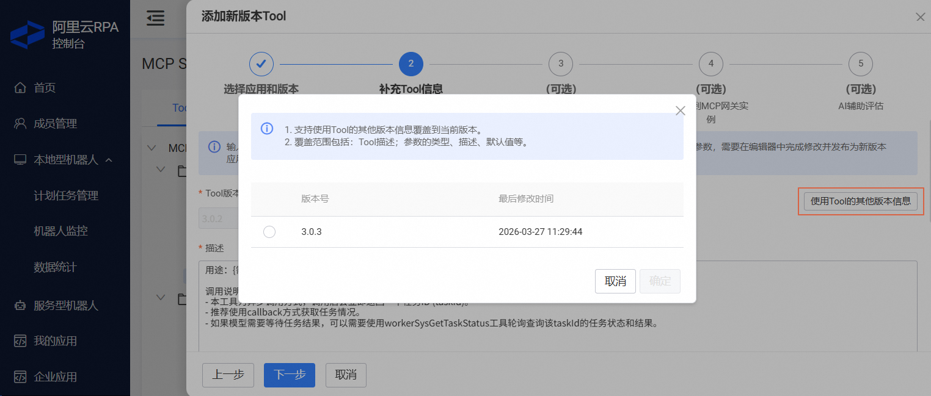This screenshot has height=396, width=931.
Task: Click the 使用Tool的其他版本信息 button
Action: (x=860, y=201)
